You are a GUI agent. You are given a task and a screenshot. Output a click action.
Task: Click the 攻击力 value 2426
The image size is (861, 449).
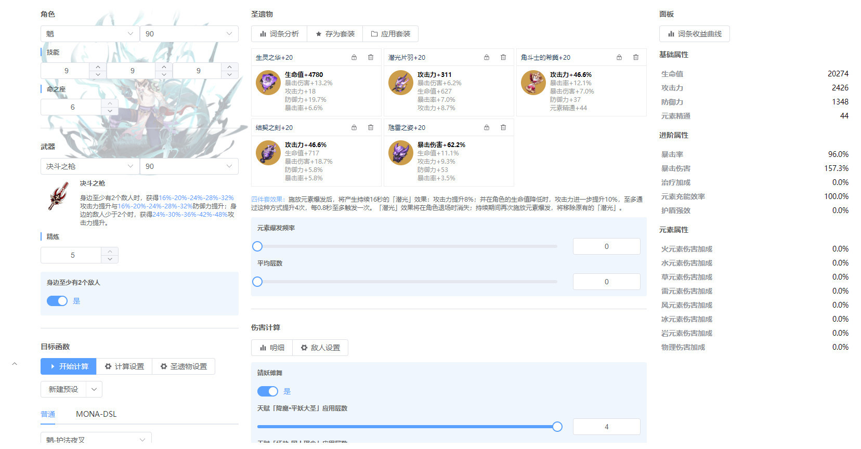(x=840, y=88)
